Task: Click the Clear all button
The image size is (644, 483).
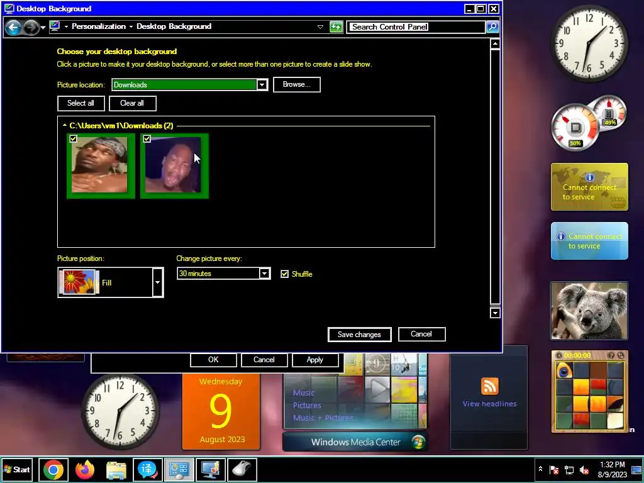Action: pyautogui.click(x=132, y=103)
